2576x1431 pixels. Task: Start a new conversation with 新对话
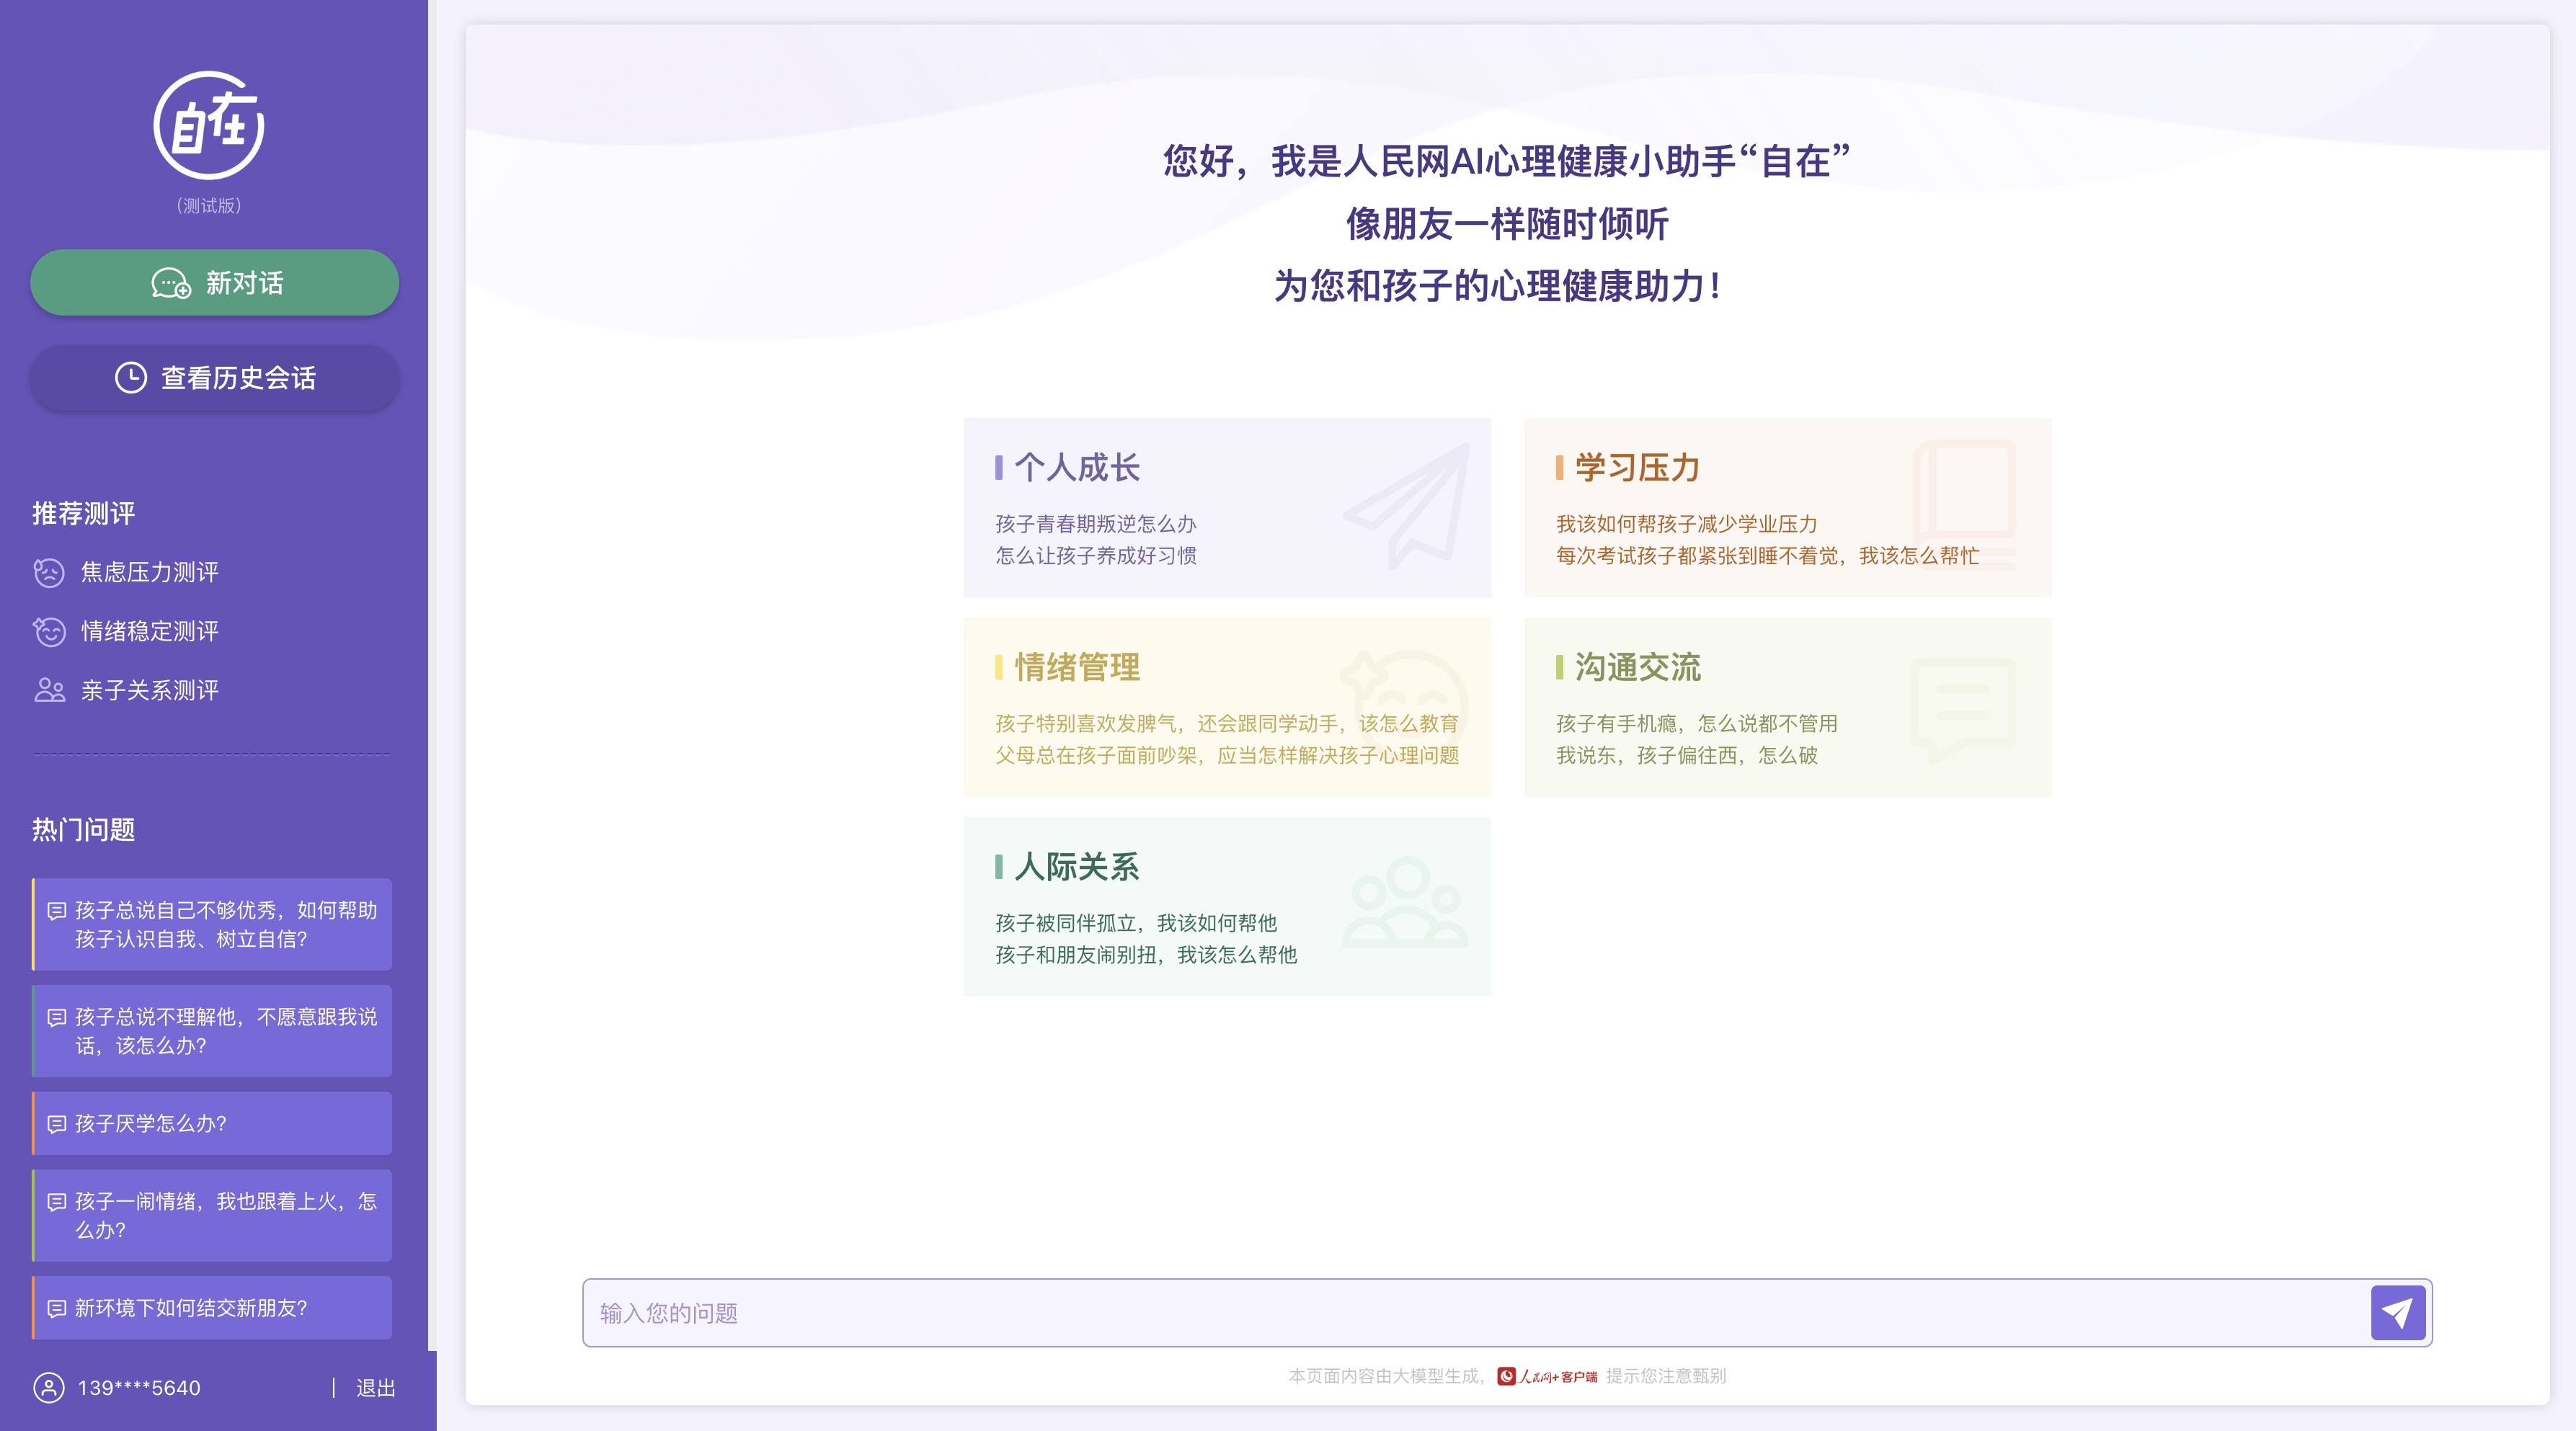click(x=214, y=283)
